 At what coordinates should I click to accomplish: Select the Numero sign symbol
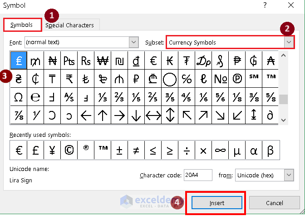pos(220,78)
